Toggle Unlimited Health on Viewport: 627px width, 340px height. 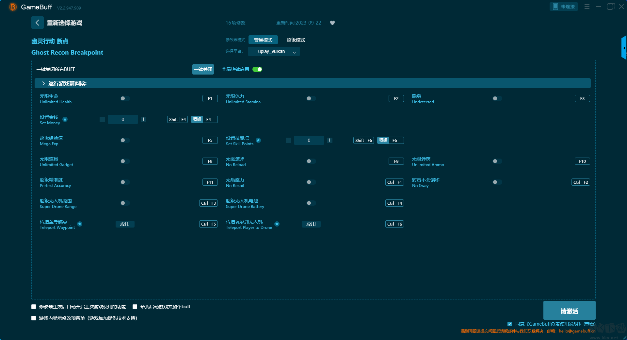click(x=125, y=98)
